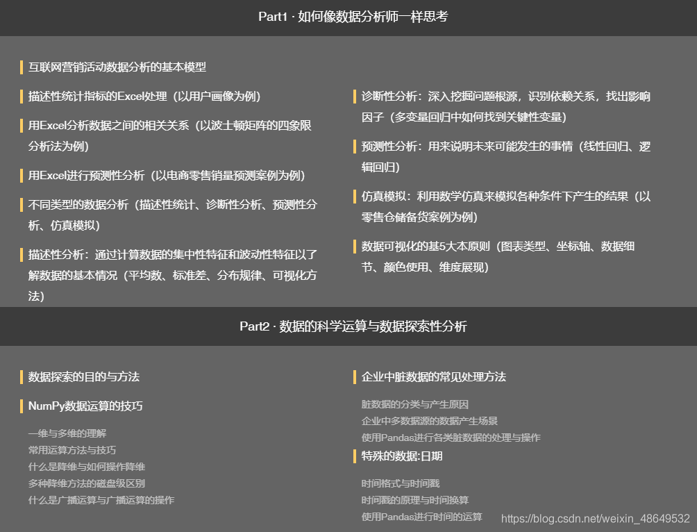Image resolution: width=697 pixels, height=532 pixels.
Task: Select 互联网营销活动数据分析的基本模型 item
Action: (117, 67)
